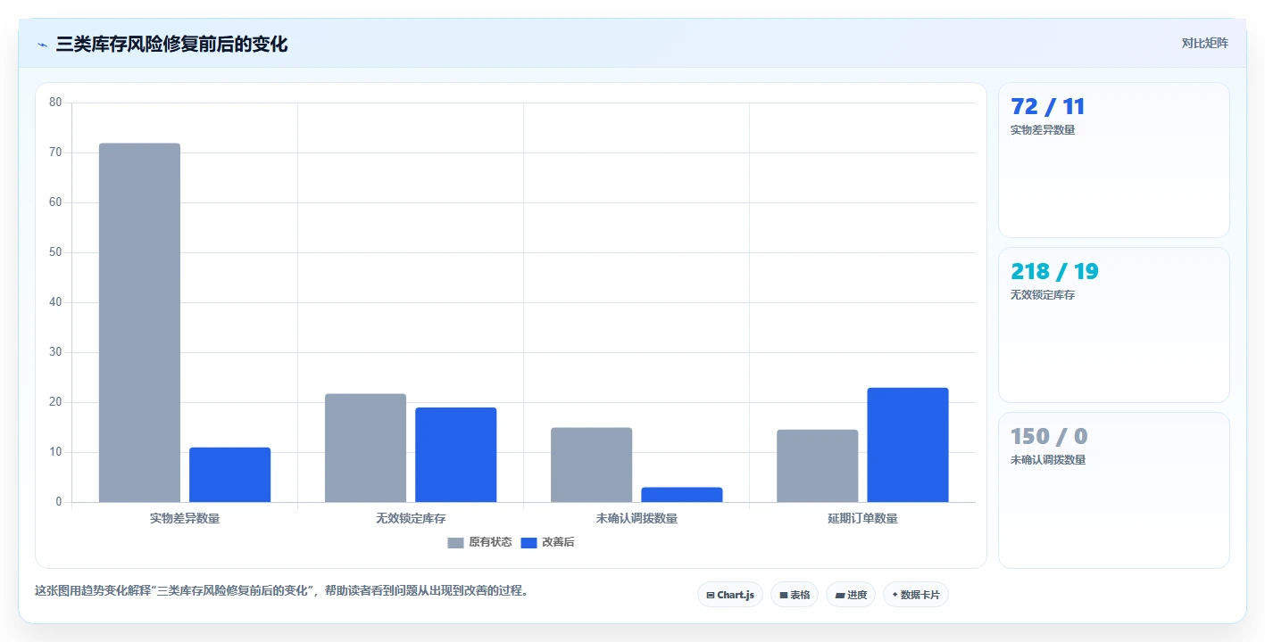Viewport: 1265px width, 642px height.
Task: Click the chart description sentence below the chart
Action: point(281,591)
